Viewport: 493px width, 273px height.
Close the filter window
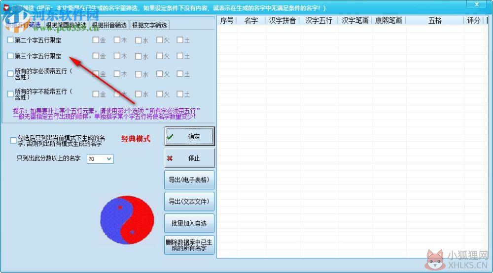(476, 4)
